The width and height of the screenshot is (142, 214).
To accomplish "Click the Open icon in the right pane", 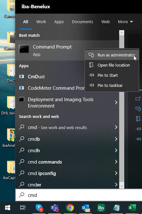I will coord(138,99).
